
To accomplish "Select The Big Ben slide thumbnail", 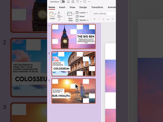I will [x=74, y=36].
